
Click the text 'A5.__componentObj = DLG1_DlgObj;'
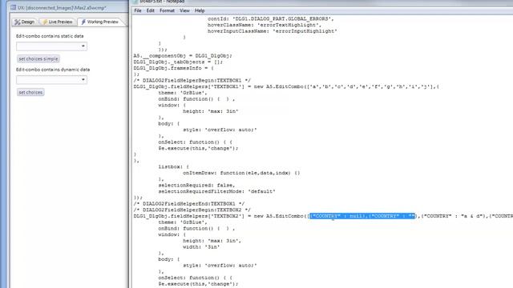pyautogui.click(x=183, y=55)
